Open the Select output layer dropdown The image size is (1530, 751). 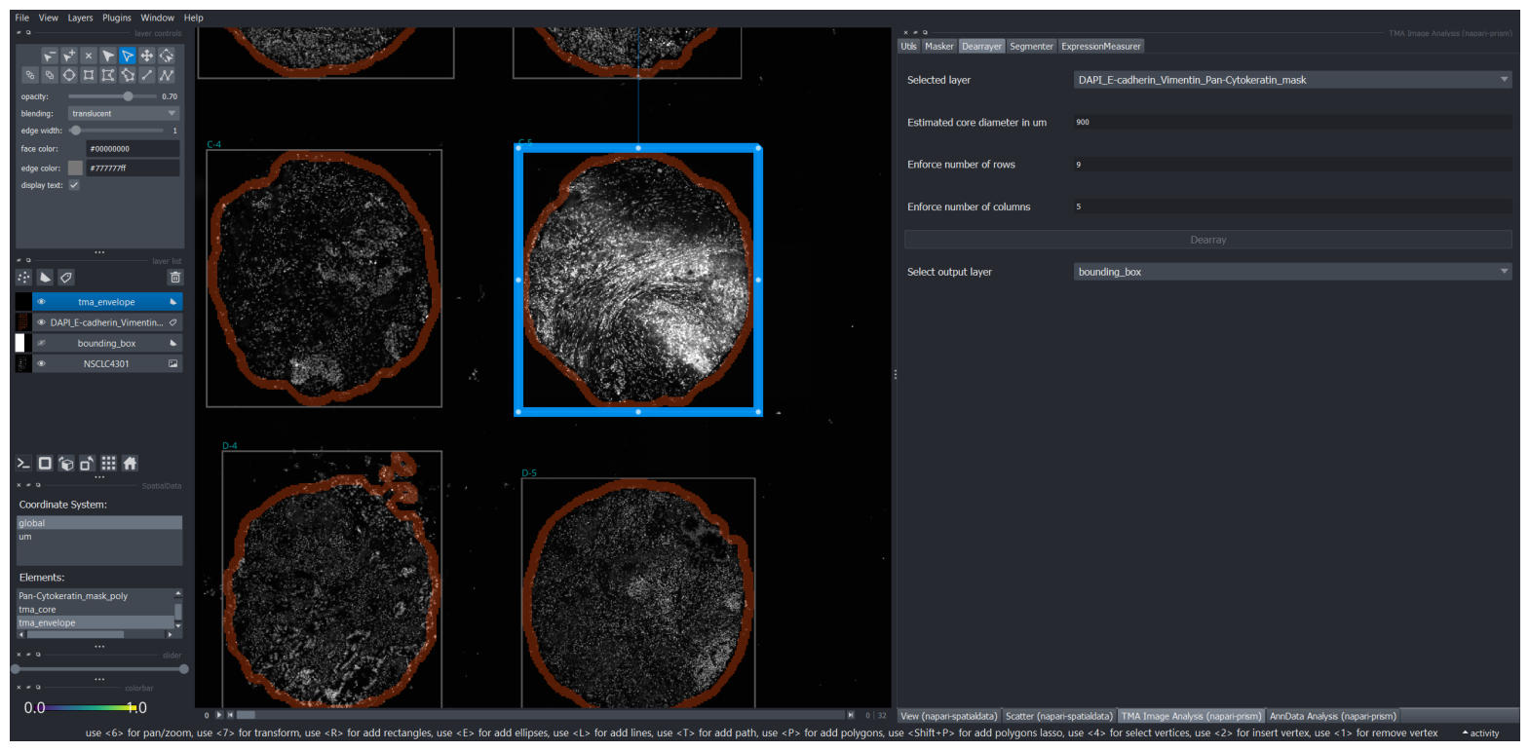tap(1292, 272)
